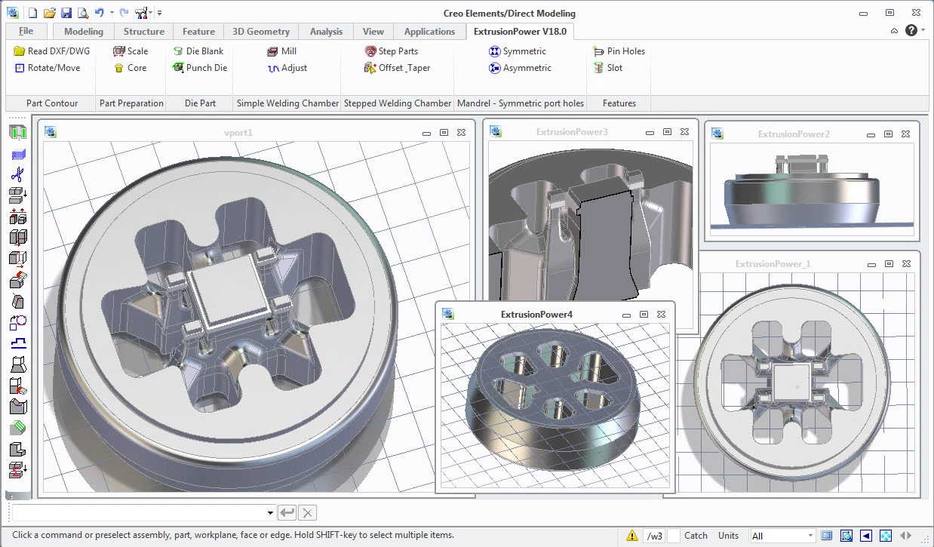Open the Applications tab
934x547 pixels.
tap(429, 32)
